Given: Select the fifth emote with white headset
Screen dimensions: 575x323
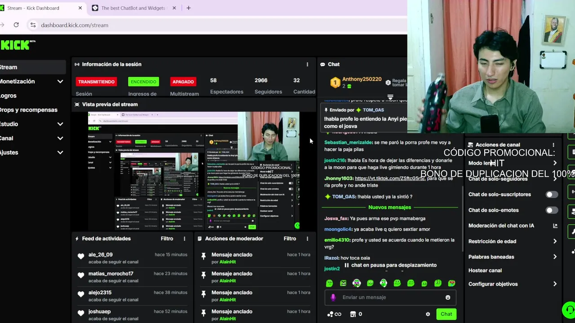Looking at the screenshot, I should click(384, 283).
